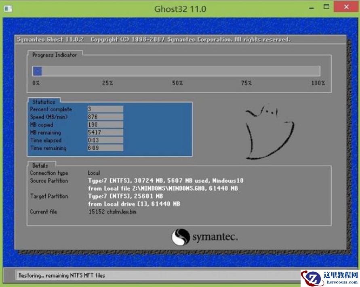This screenshot has width=360, height=287.
Task: Click the blue filled progress bar segment
Action: 37,71
